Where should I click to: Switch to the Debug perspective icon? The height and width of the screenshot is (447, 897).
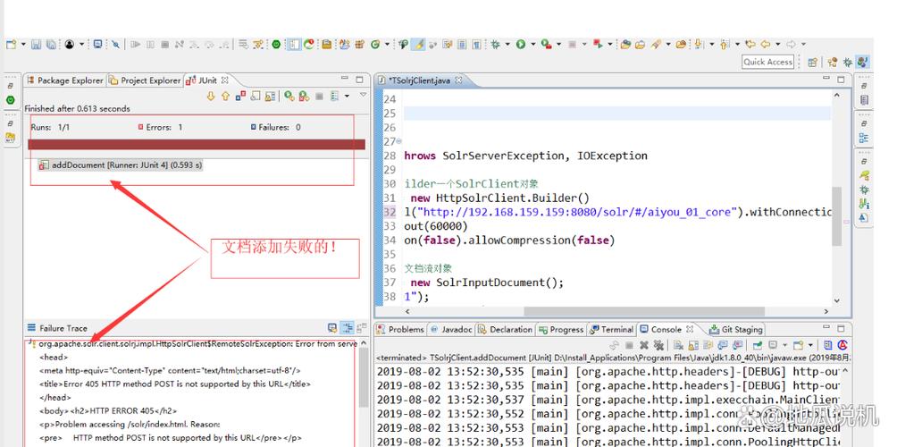(847, 62)
